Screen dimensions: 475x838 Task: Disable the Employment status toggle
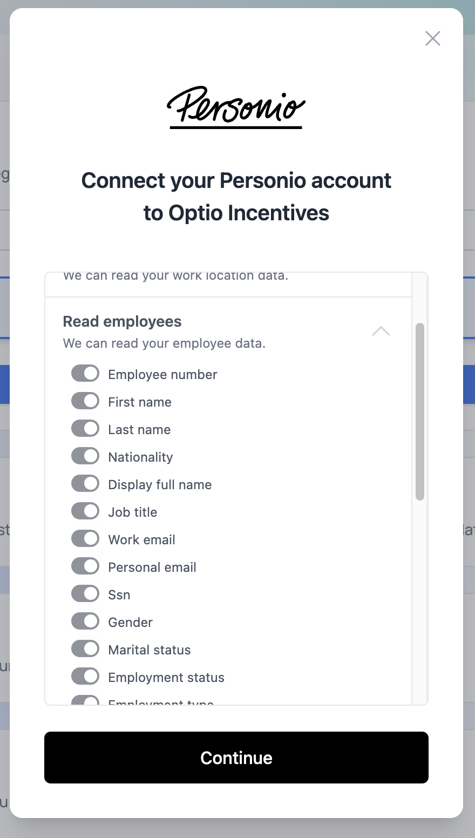click(x=85, y=677)
